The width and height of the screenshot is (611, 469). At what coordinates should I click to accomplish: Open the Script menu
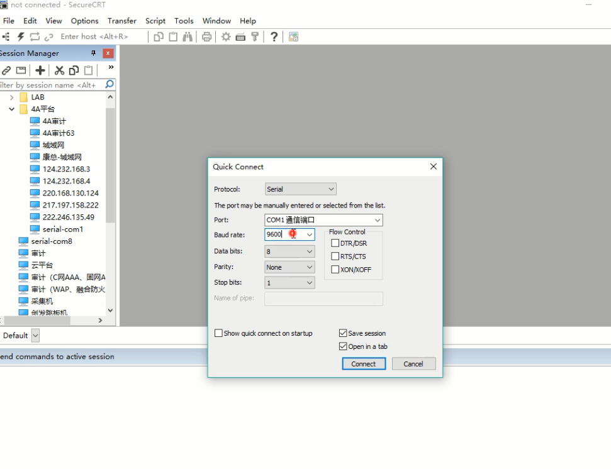[155, 21]
